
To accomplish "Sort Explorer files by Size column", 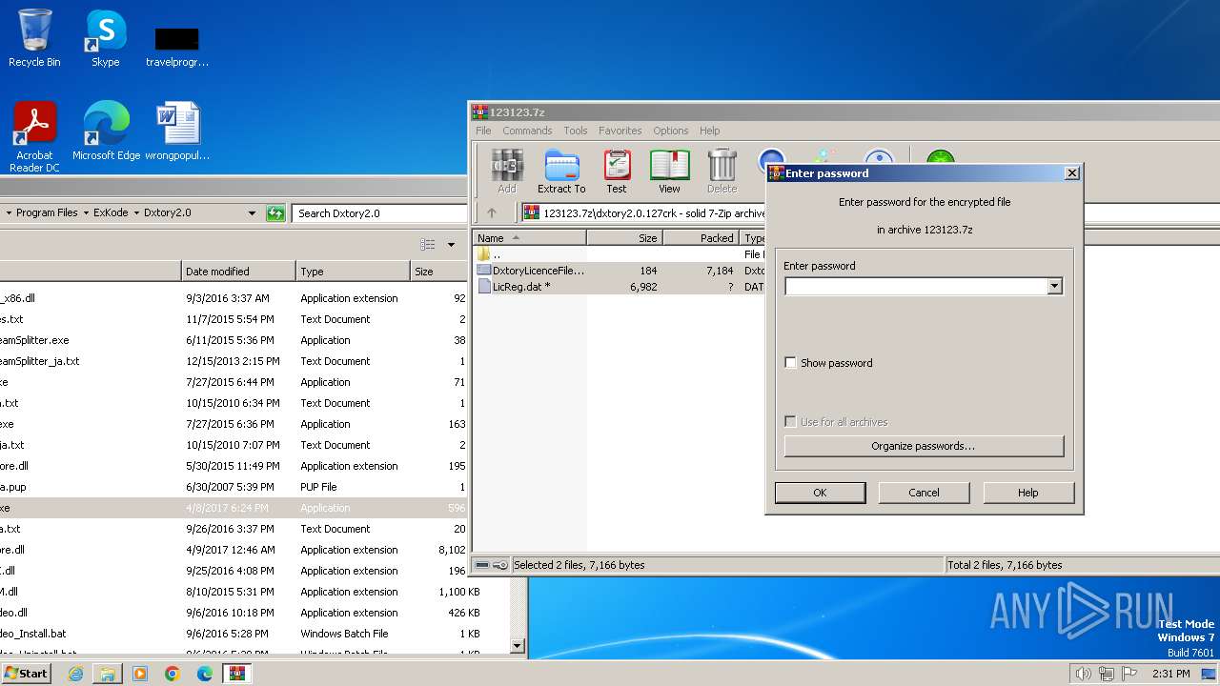I will [x=439, y=272].
